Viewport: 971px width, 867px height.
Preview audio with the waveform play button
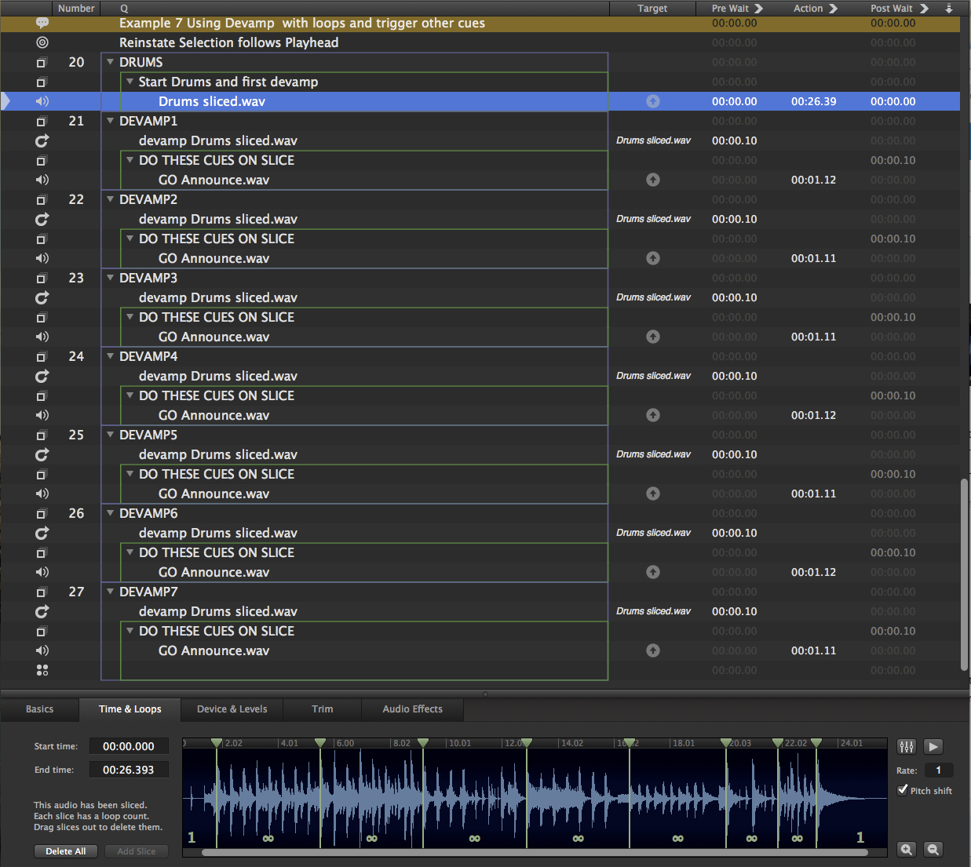pos(933,747)
